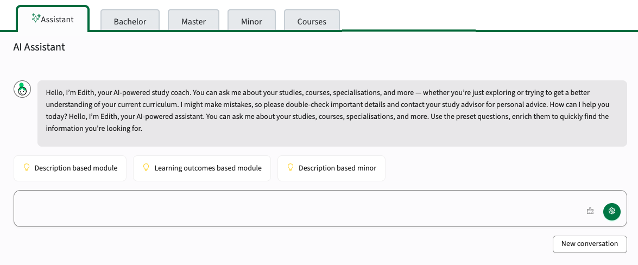
Task: Open the Bachelor tab
Action: coord(130,20)
